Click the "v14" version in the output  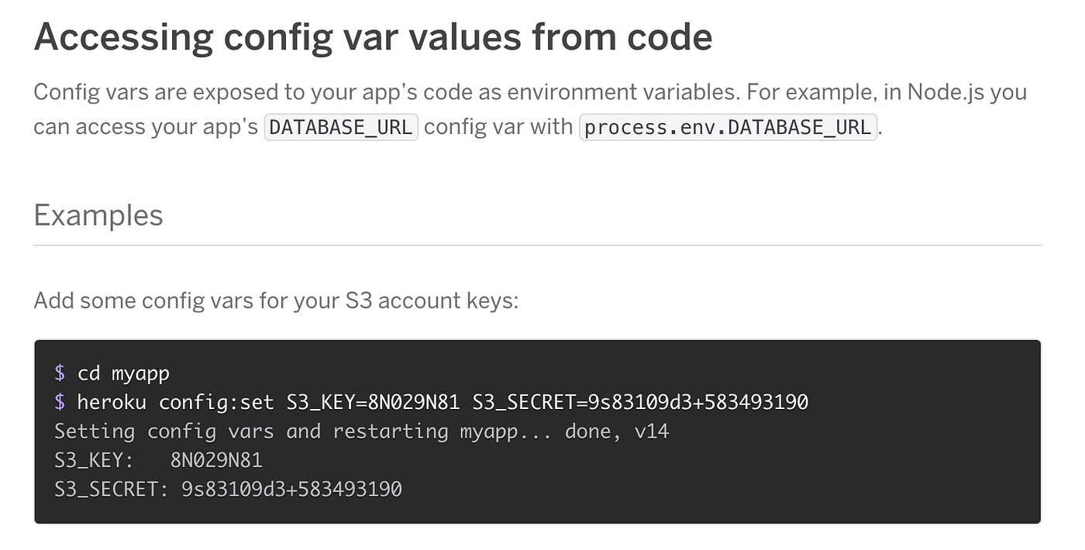pos(651,431)
